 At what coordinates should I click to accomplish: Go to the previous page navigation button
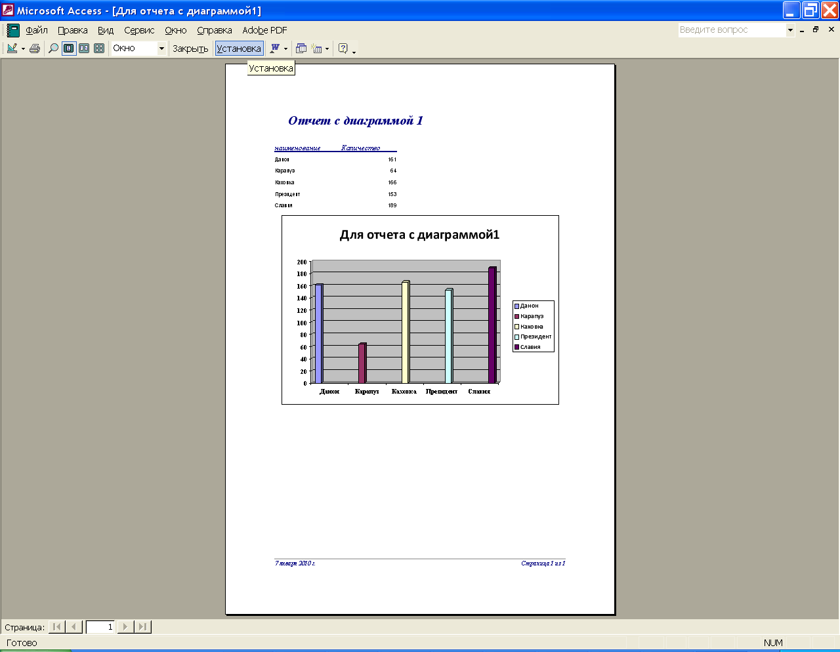click(74, 627)
